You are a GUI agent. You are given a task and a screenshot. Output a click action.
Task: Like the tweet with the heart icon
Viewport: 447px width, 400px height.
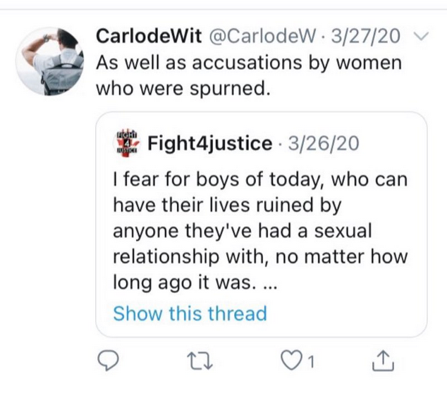290,361
